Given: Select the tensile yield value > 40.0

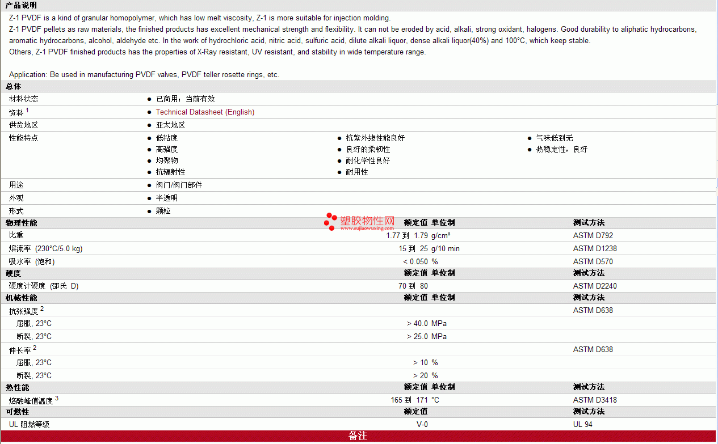Looking at the screenshot, I should 417,323.
